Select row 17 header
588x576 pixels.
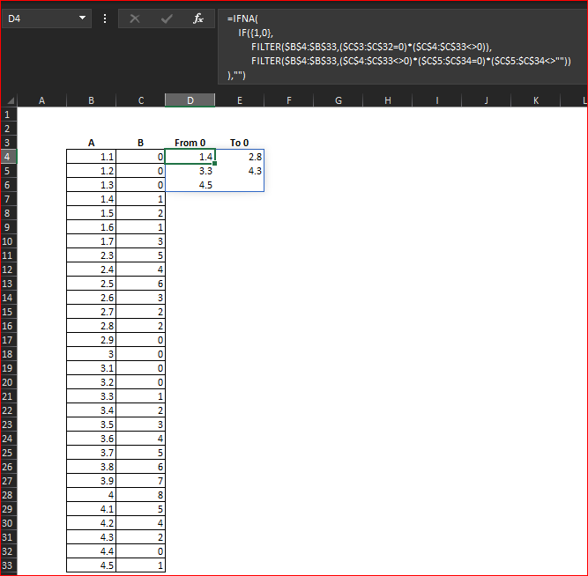tap(9, 340)
